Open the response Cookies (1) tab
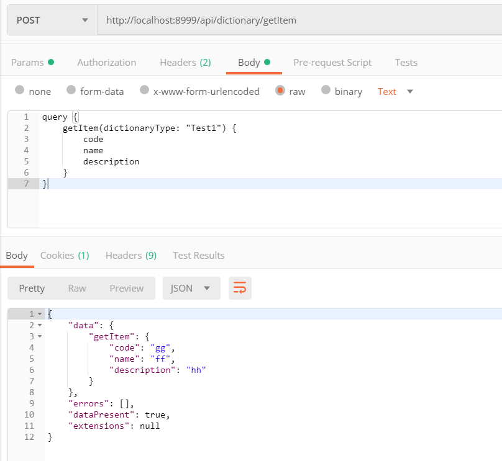The width and height of the screenshot is (502, 461). point(65,256)
